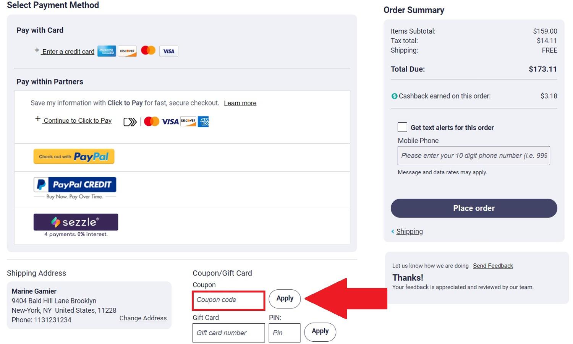Click the Amex logo in Click to Pay row

[203, 122]
